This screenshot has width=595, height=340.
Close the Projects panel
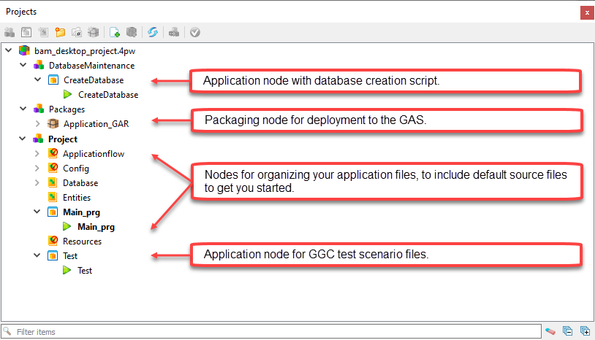(x=586, y=12)
